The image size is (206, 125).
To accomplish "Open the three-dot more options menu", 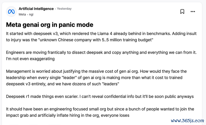I will (193, 11).
